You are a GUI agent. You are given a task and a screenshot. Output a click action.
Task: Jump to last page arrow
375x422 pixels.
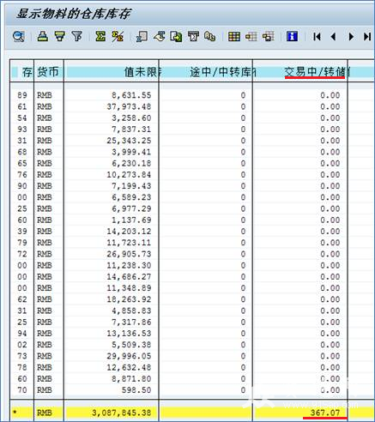pos(367,37)
